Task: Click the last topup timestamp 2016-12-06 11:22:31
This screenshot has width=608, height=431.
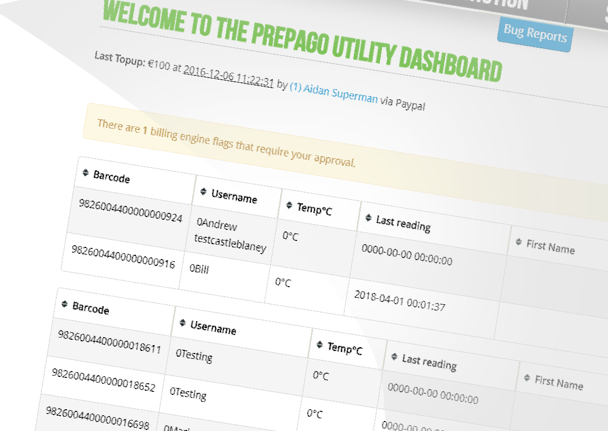Action: 228,76
